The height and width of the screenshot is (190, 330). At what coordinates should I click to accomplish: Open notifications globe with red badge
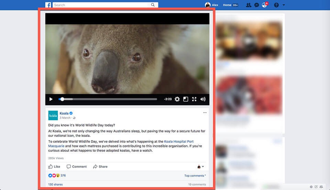point(265,4)
